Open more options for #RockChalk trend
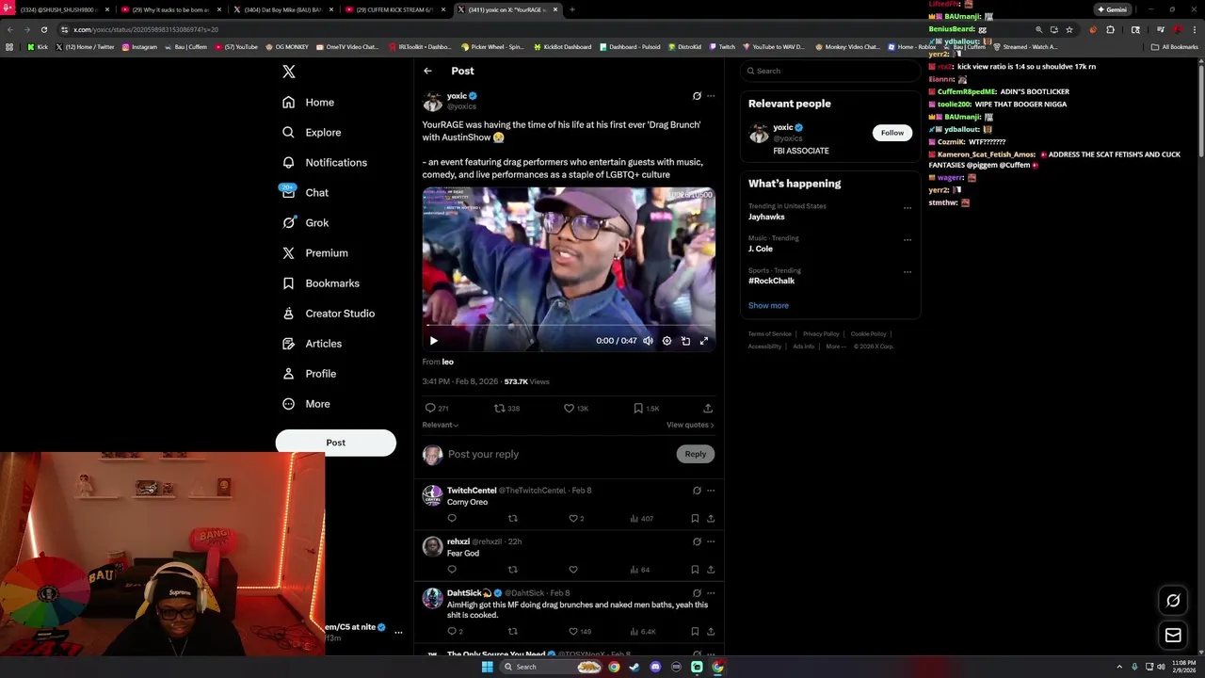This screenshot has width=1205, height=678. pos(908,272)
